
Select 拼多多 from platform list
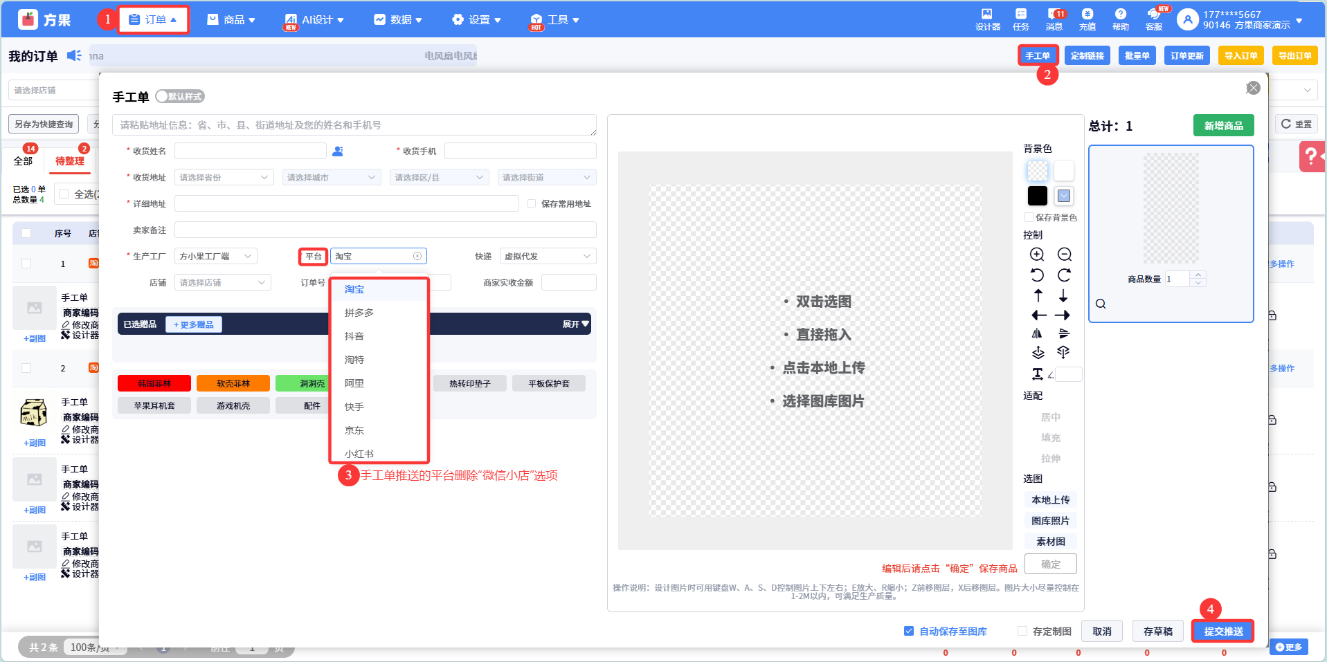pyautogui.click(x=359, y=313)
